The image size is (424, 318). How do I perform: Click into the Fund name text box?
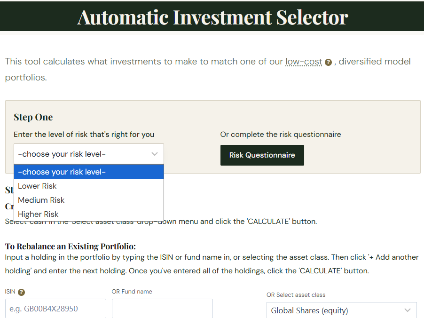(x=162, y=309)
